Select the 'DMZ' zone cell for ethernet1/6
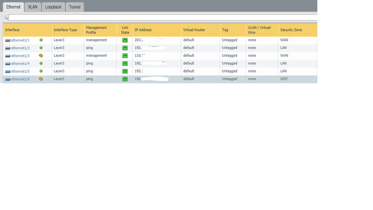 click(298, 79)
